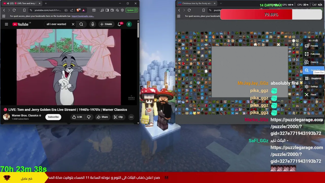
Task: Close the Christmas tree puzzle tab
Action: pos(215,3)
